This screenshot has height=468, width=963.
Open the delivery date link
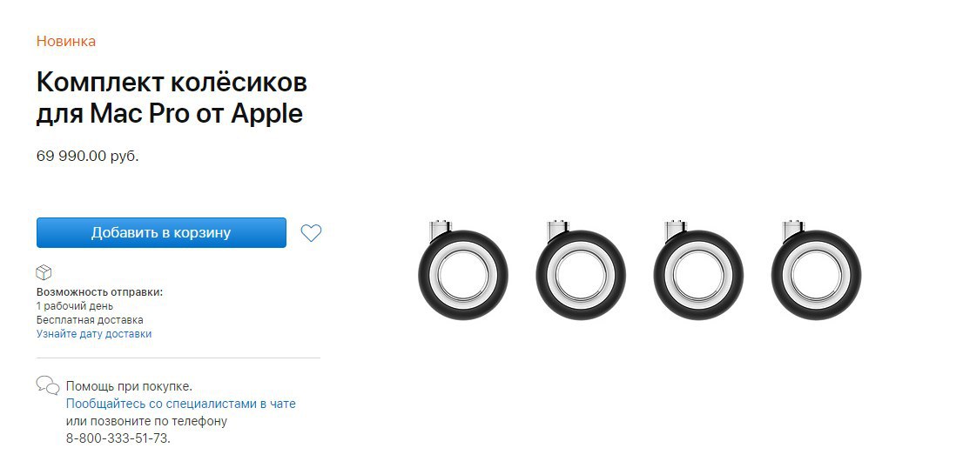94,334
